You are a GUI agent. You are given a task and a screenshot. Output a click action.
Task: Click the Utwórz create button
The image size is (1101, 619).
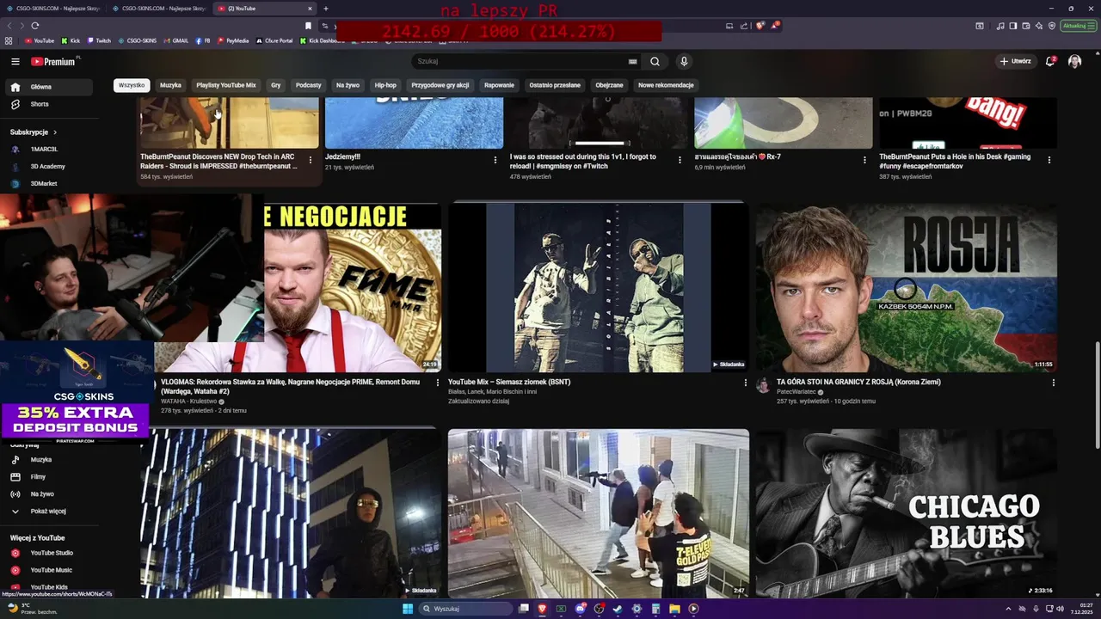tap(1015, 61)
